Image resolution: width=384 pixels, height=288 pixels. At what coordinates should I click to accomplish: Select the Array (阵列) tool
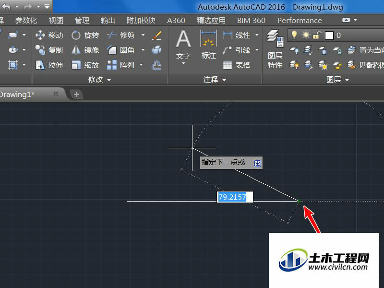pyautogui.click(x=120, y=65)
